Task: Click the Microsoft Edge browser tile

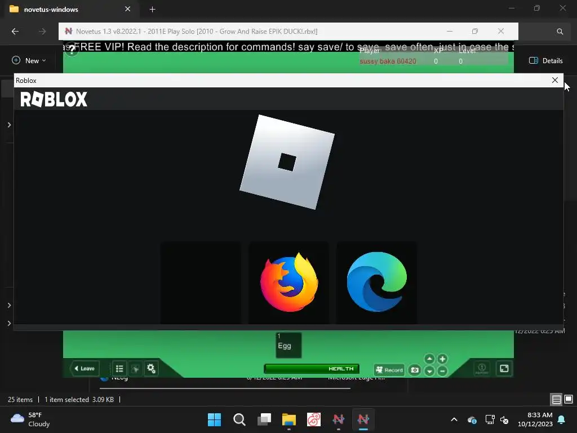Action: 377,283
